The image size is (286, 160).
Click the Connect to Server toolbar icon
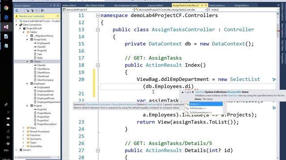[x=32, y=11]
